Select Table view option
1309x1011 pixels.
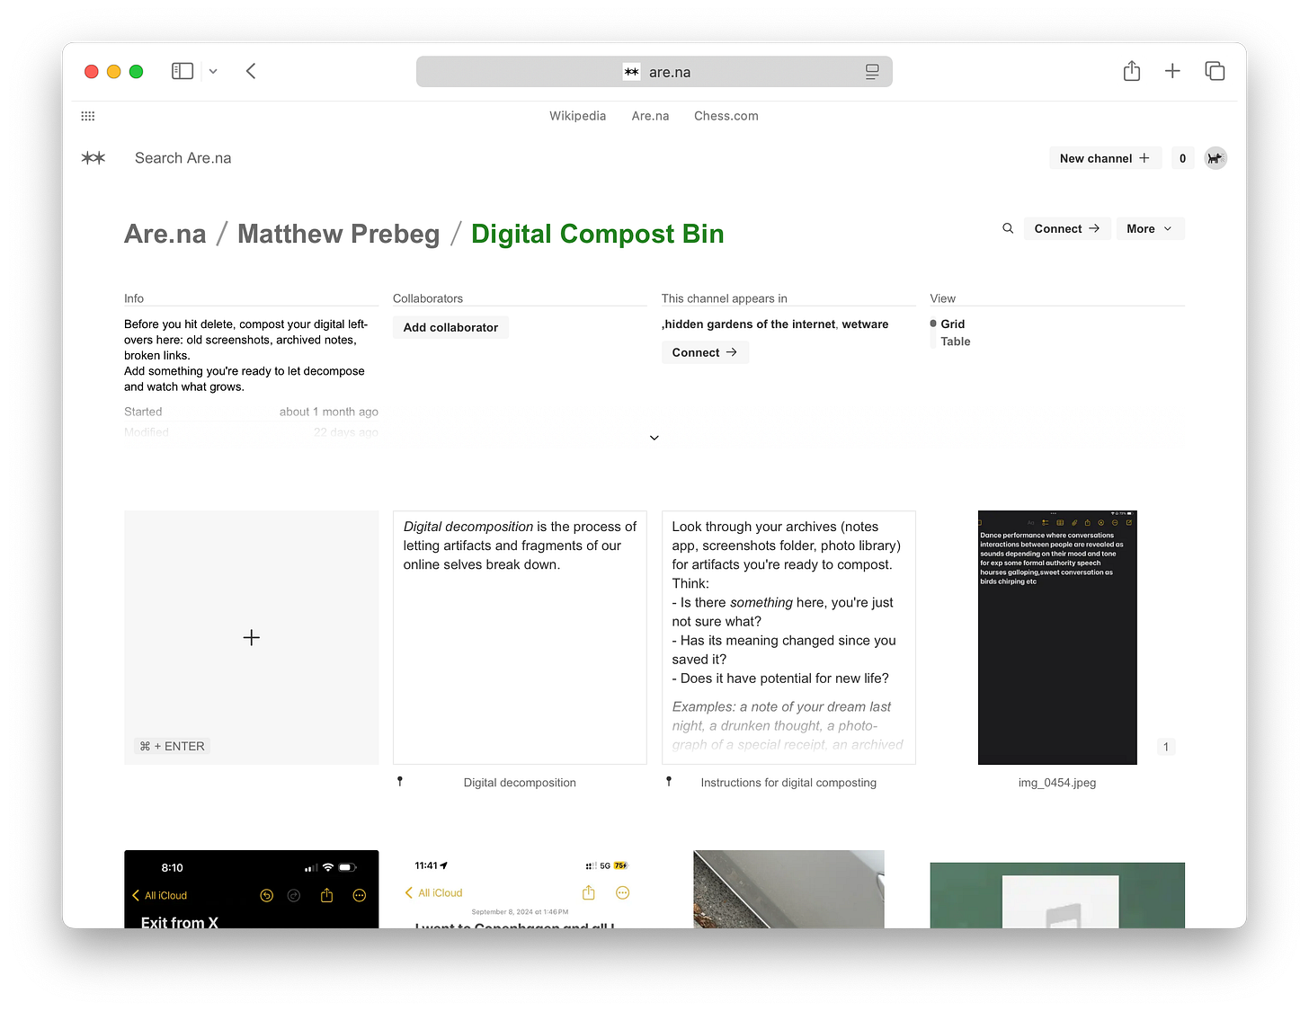pos(955,341)
